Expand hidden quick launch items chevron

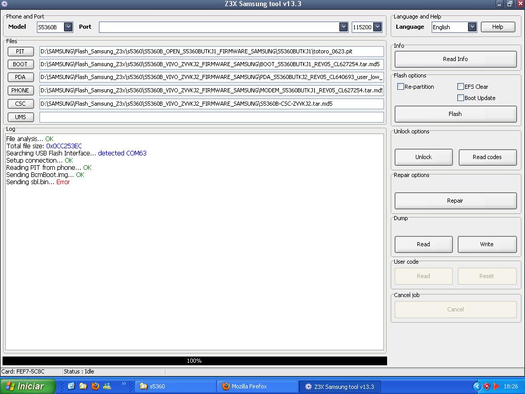tap(124, 384)
